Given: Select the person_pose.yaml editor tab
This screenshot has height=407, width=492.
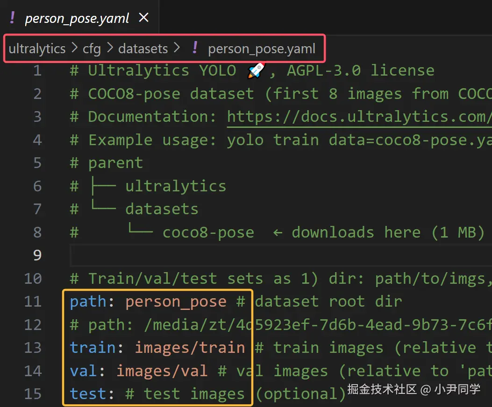Looking at the screenshot, I should coord(79,18).
